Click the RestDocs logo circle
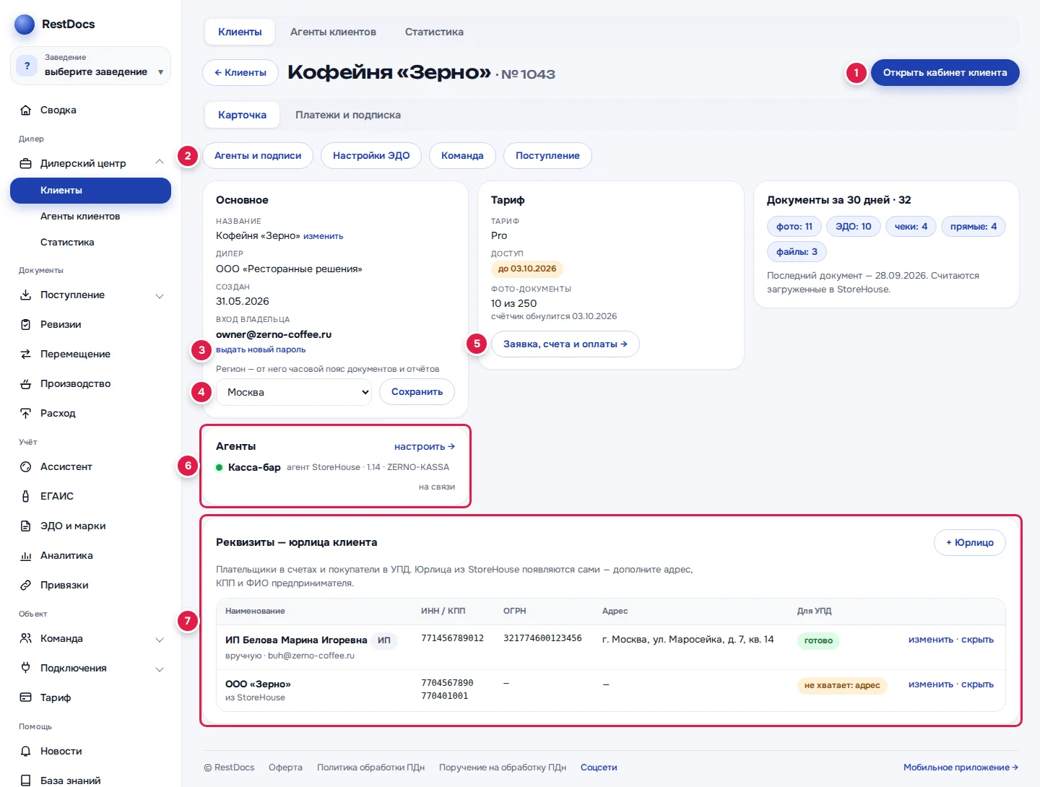Viewport: 1040px width, 787px height. tap(25, 24)
